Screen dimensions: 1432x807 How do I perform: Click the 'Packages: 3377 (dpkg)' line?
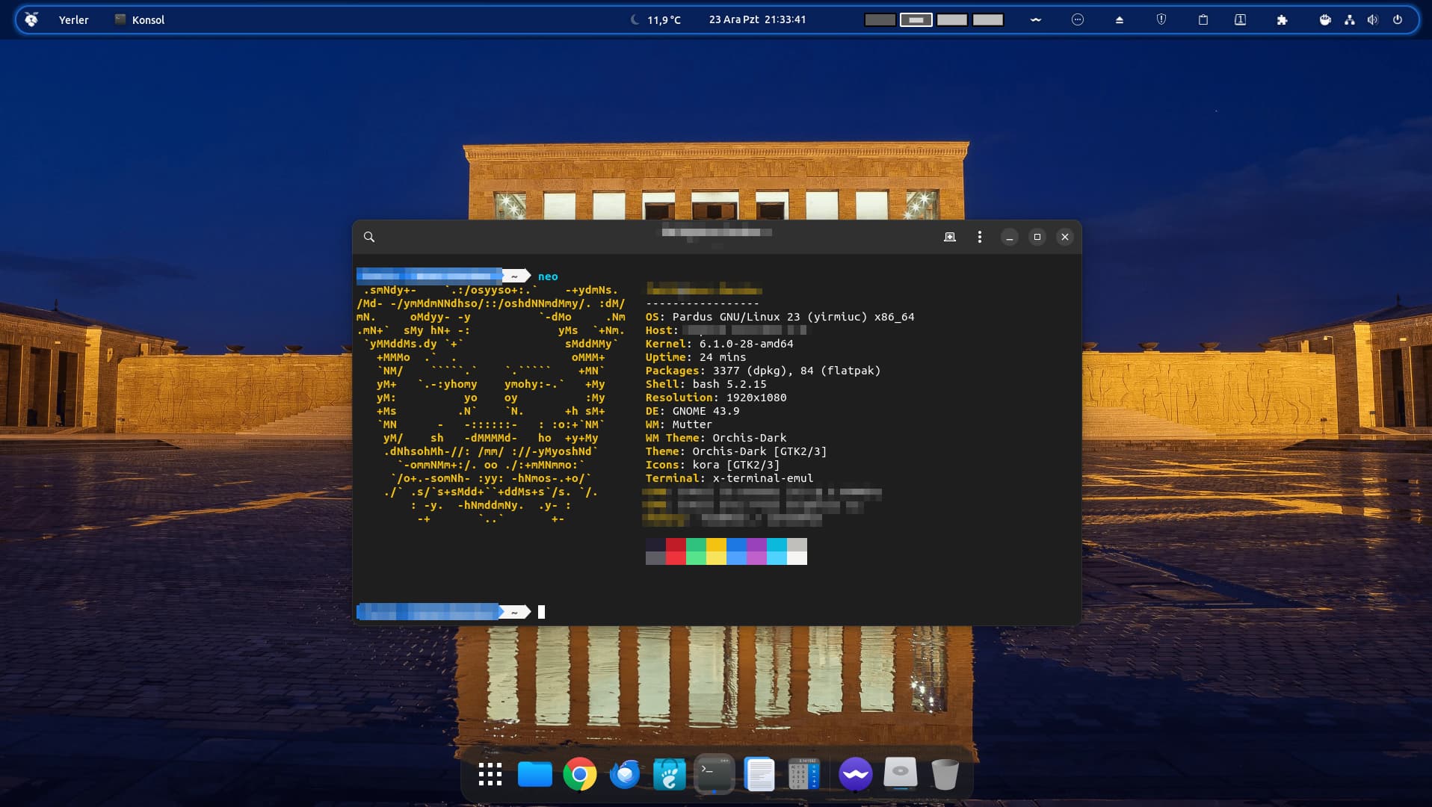[x=762, y=371]
